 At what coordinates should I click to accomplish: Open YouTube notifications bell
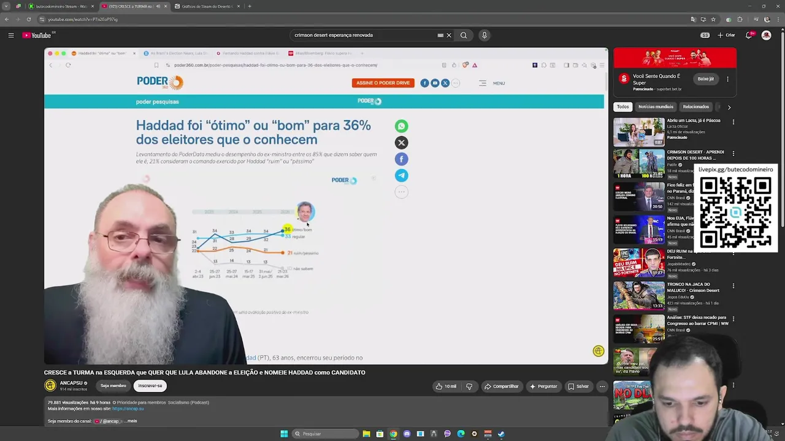tap(749, 36)
